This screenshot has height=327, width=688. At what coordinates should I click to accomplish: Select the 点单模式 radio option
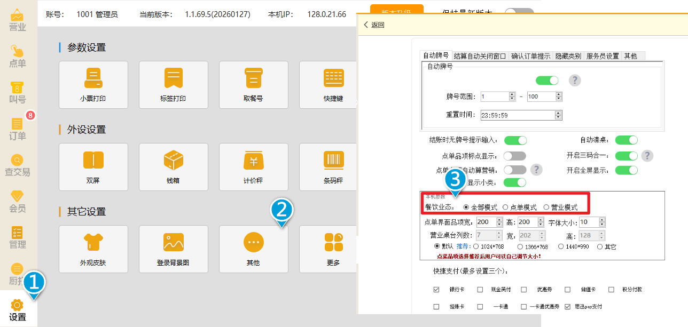505,207
